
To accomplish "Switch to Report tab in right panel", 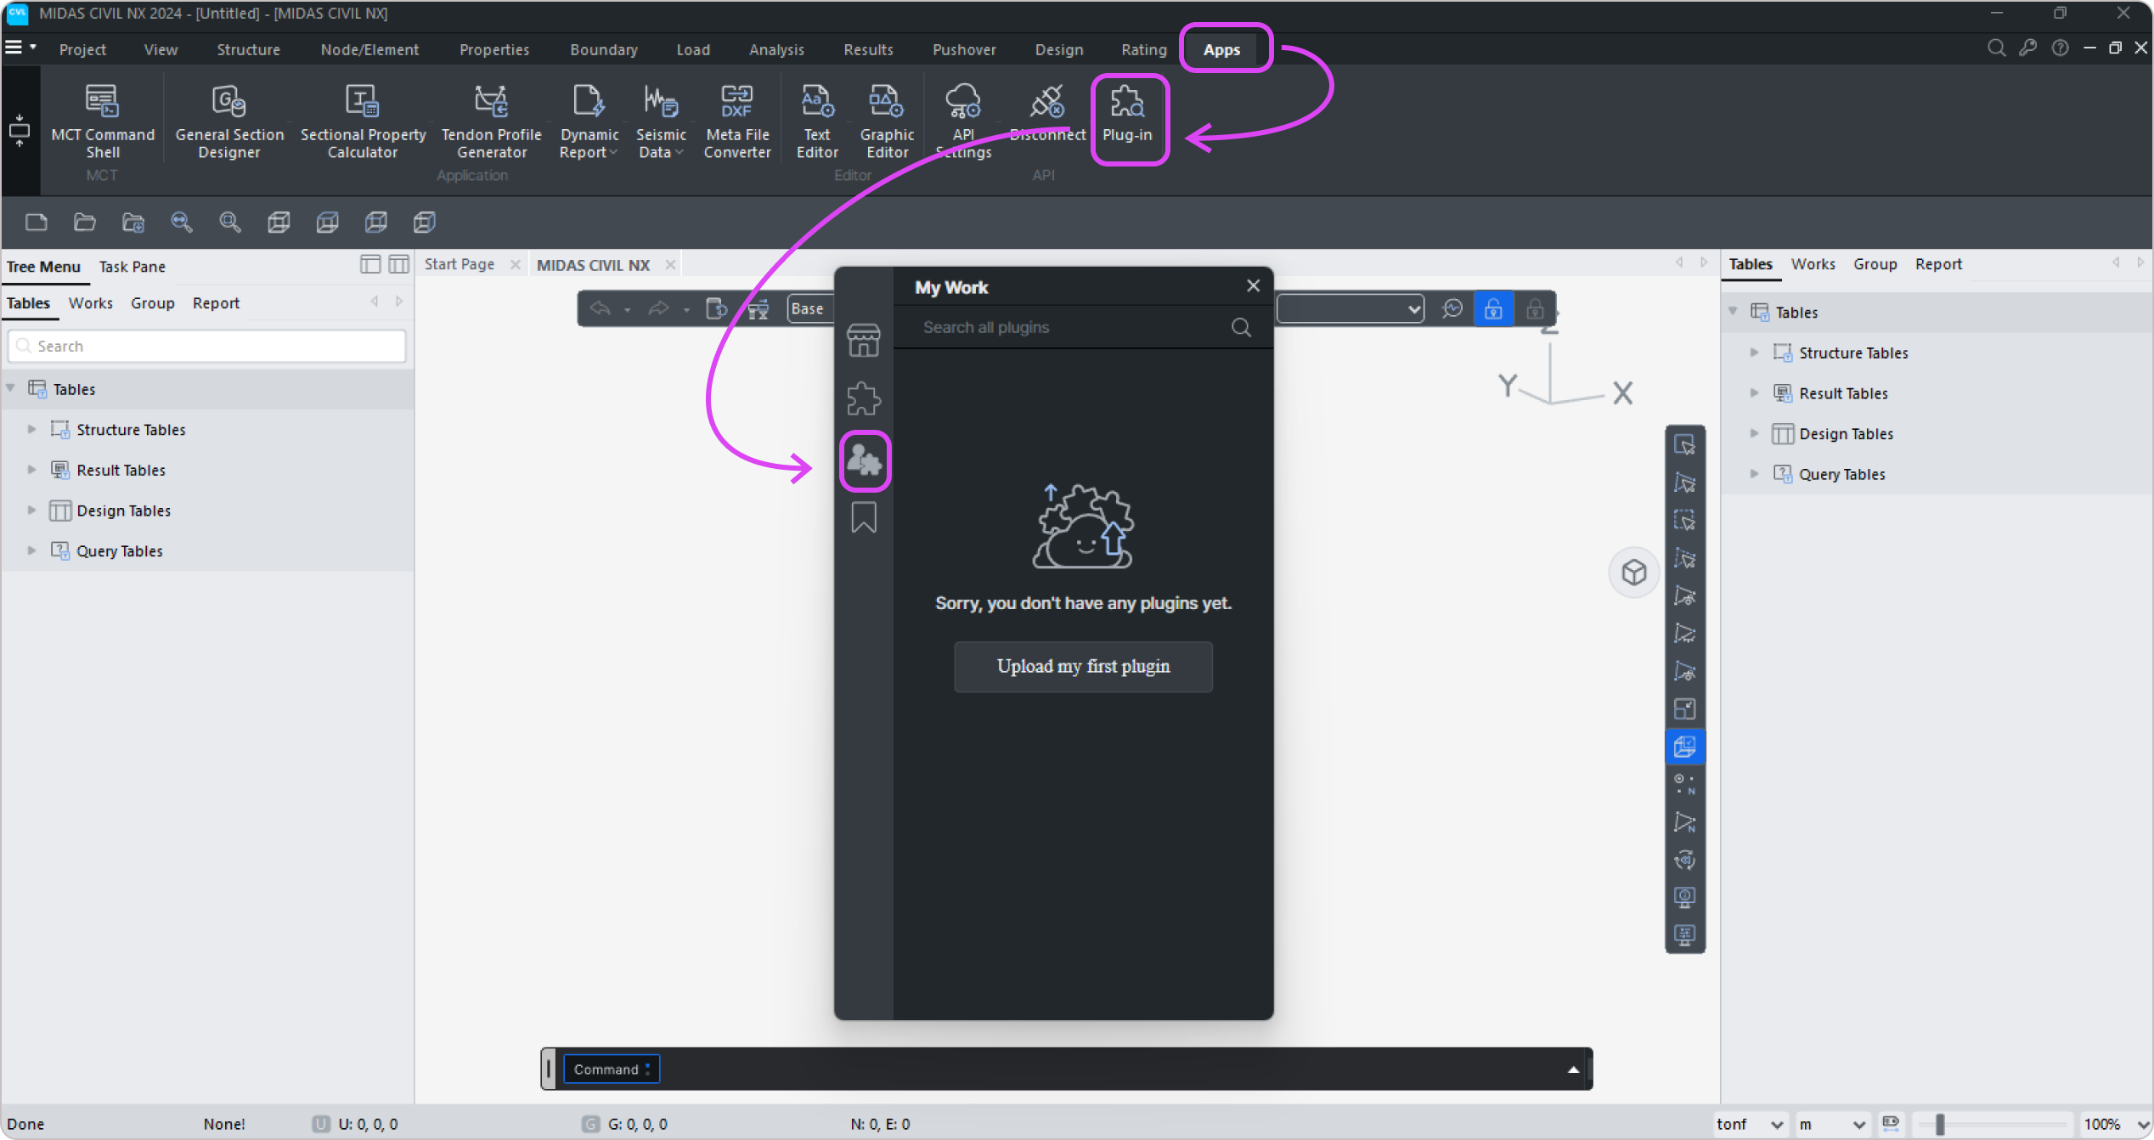I will point(1938,264).
